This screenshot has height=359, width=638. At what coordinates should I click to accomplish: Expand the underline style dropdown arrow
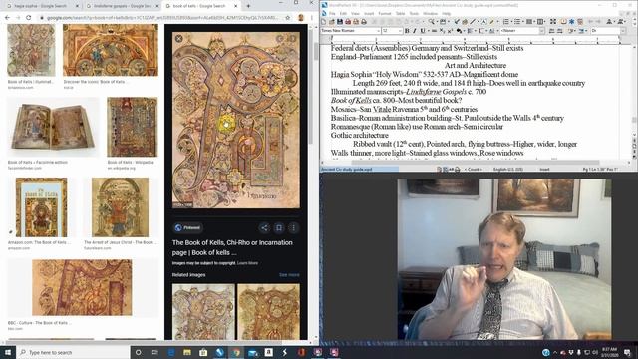coord(428,31)
